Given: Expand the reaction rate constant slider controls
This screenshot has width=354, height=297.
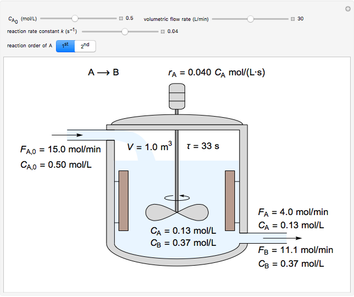Looking at the screenshot, I should 163,31.
